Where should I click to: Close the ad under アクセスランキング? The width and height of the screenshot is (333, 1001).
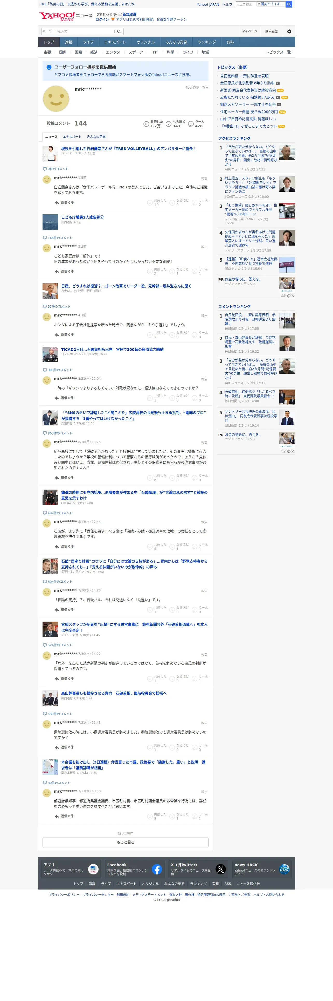(293, 296)
